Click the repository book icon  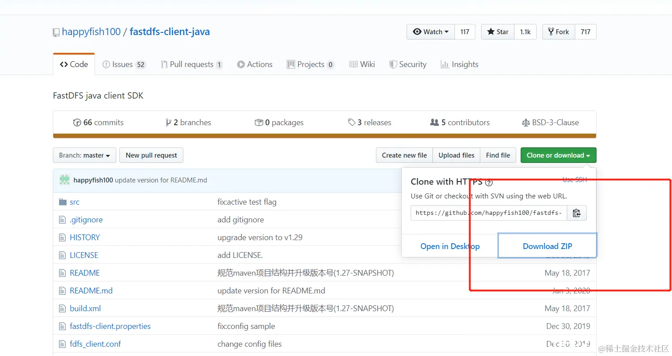[x=56, y=32]
